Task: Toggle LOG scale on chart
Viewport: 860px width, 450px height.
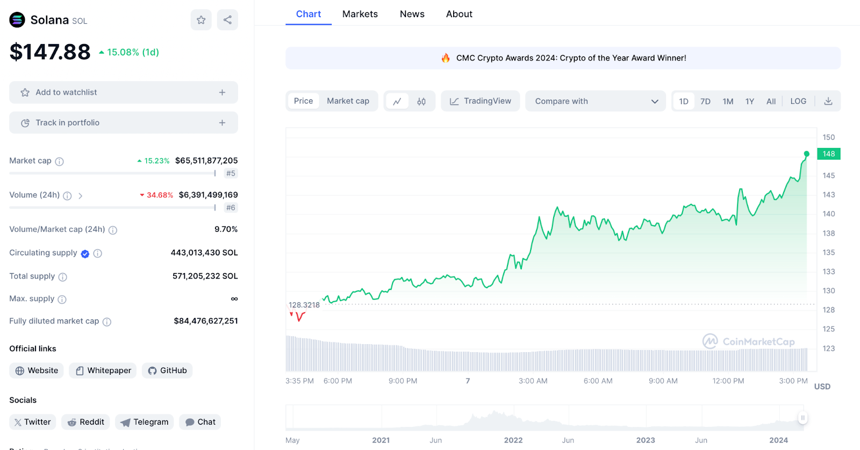Action: (798, 101)
